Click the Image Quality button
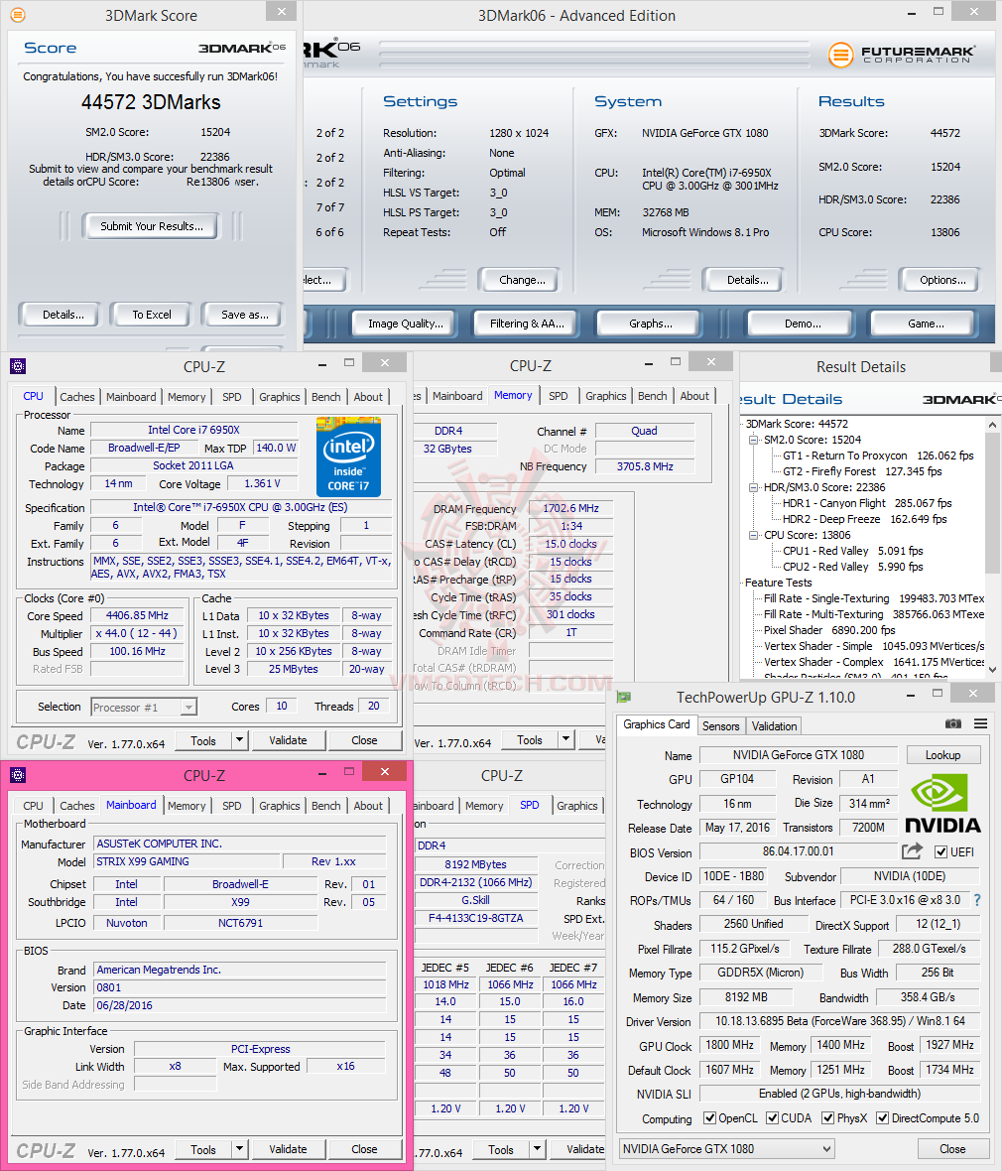Image resolution: width=1002 pixels, height=1171 pixels. click(406, 324)
